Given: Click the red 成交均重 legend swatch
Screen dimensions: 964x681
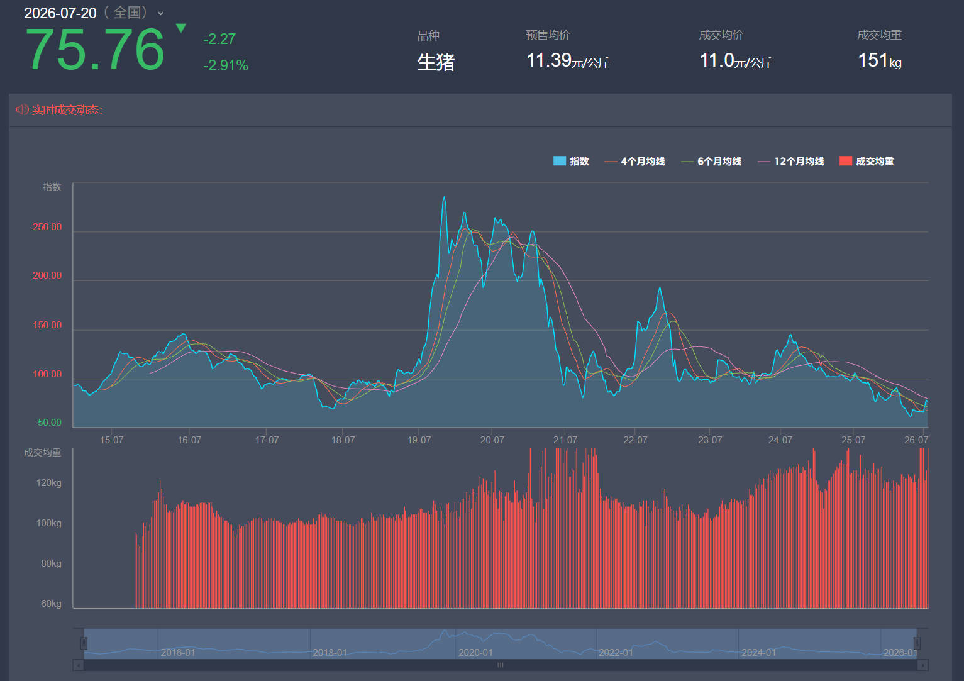Looking at the screenshot, I should click(846, 161).
